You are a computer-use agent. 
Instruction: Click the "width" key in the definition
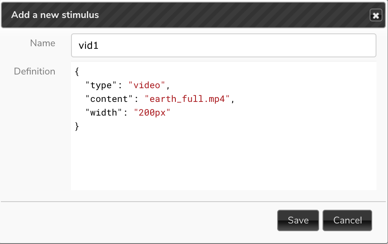pos(104,113)
